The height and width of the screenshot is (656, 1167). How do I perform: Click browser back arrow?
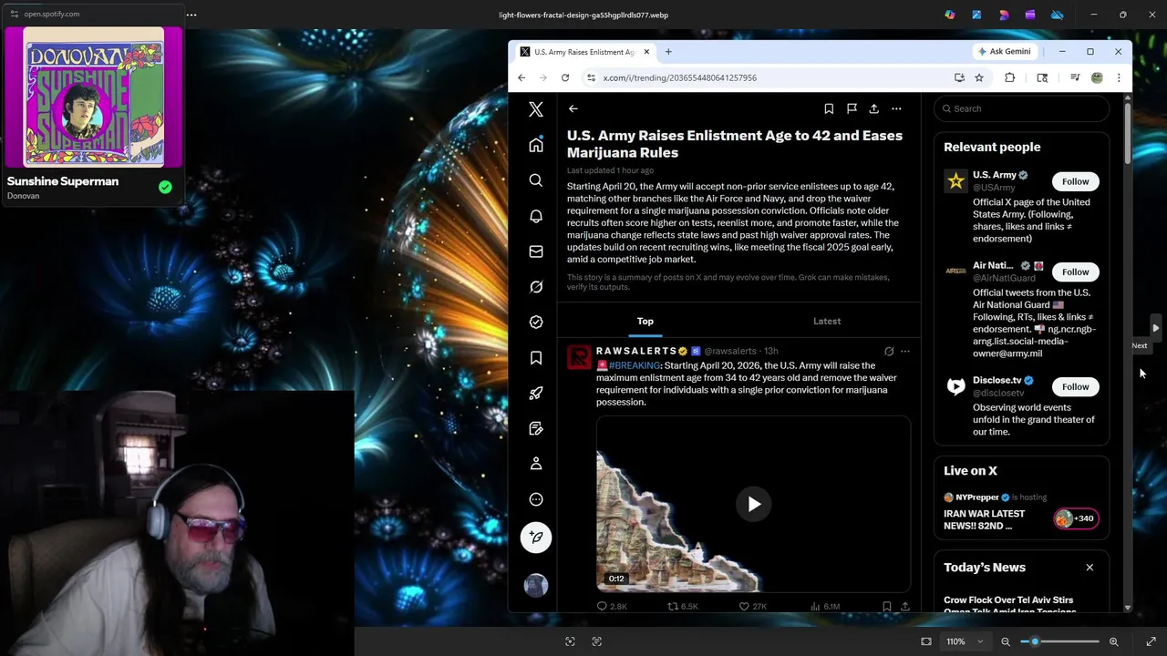click(x=522, y=77)
